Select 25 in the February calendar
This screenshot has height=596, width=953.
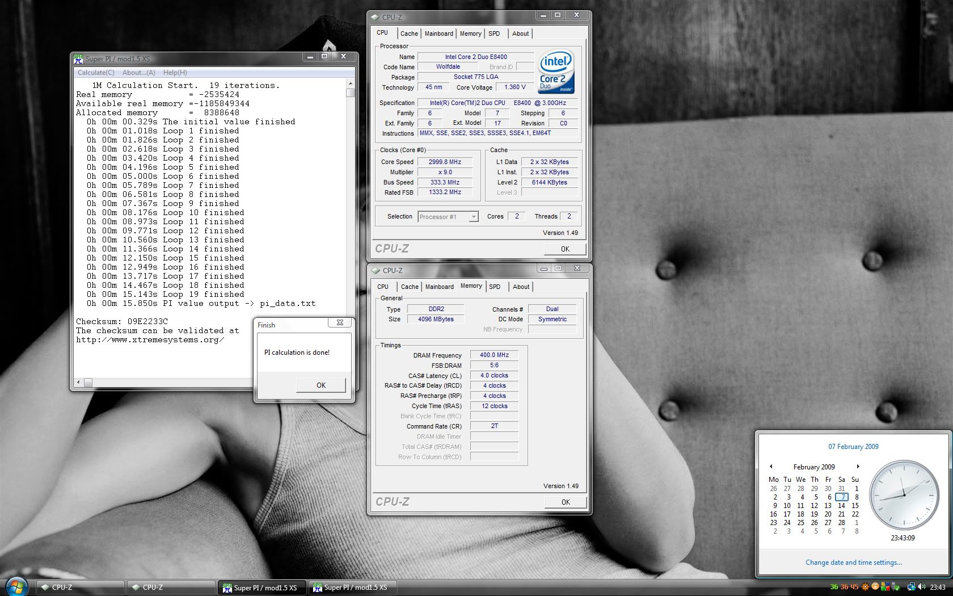pos(801,523)
